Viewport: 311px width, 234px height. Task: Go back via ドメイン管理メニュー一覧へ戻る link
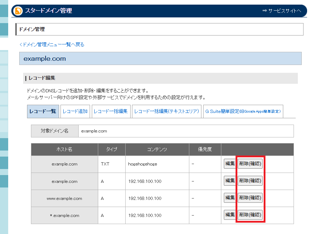click(x=52, y=44)
